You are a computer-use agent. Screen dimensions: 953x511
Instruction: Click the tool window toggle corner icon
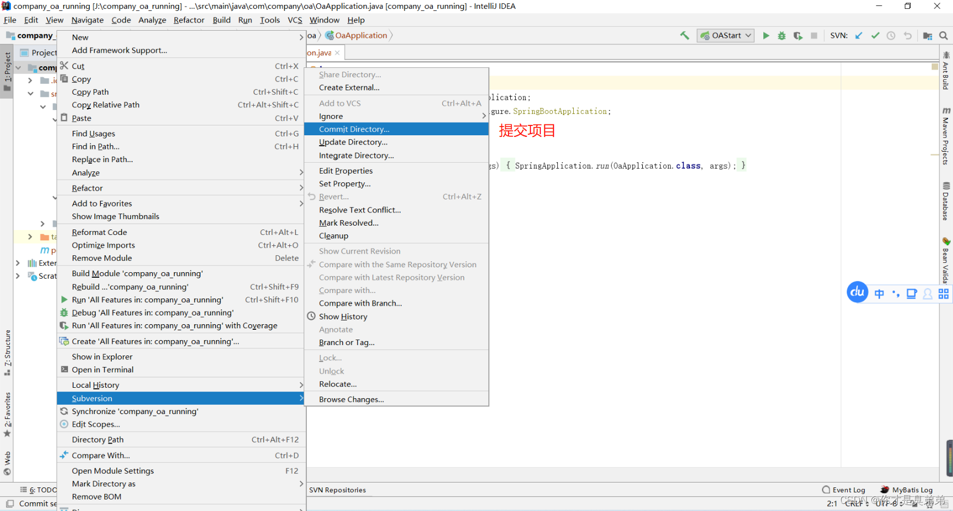pyautogui.click(x=10, y=503)
